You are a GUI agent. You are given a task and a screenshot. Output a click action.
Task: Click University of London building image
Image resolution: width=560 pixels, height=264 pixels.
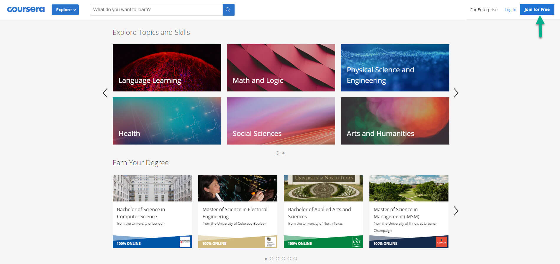[152, 188]
